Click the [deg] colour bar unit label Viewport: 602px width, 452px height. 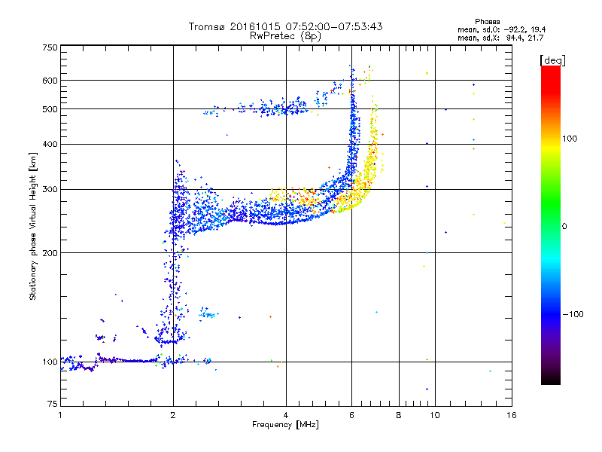point(552,60)
